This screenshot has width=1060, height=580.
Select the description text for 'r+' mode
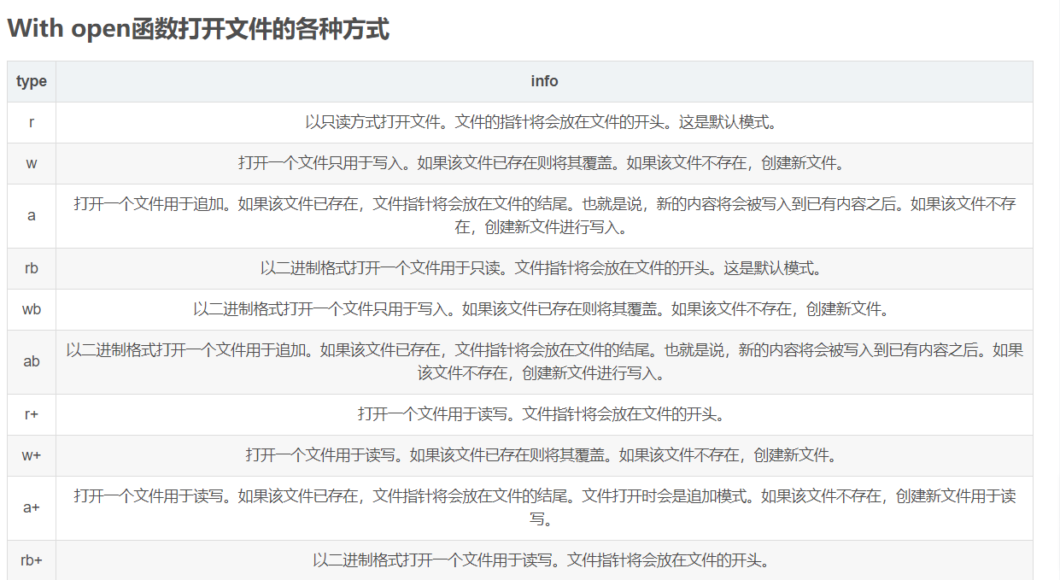click(x=545, y=414)
